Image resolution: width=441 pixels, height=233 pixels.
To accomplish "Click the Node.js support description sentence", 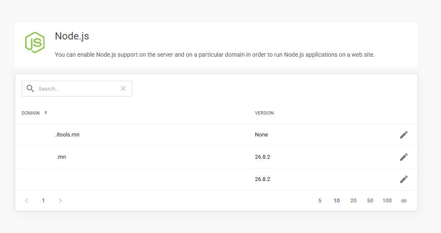I will pos(215,55).
